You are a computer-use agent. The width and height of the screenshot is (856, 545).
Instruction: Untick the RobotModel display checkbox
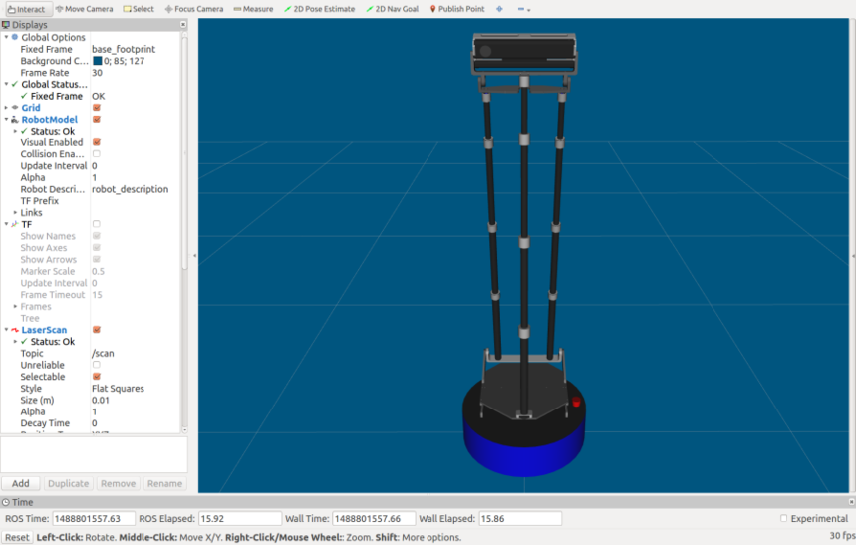point(97,119)
